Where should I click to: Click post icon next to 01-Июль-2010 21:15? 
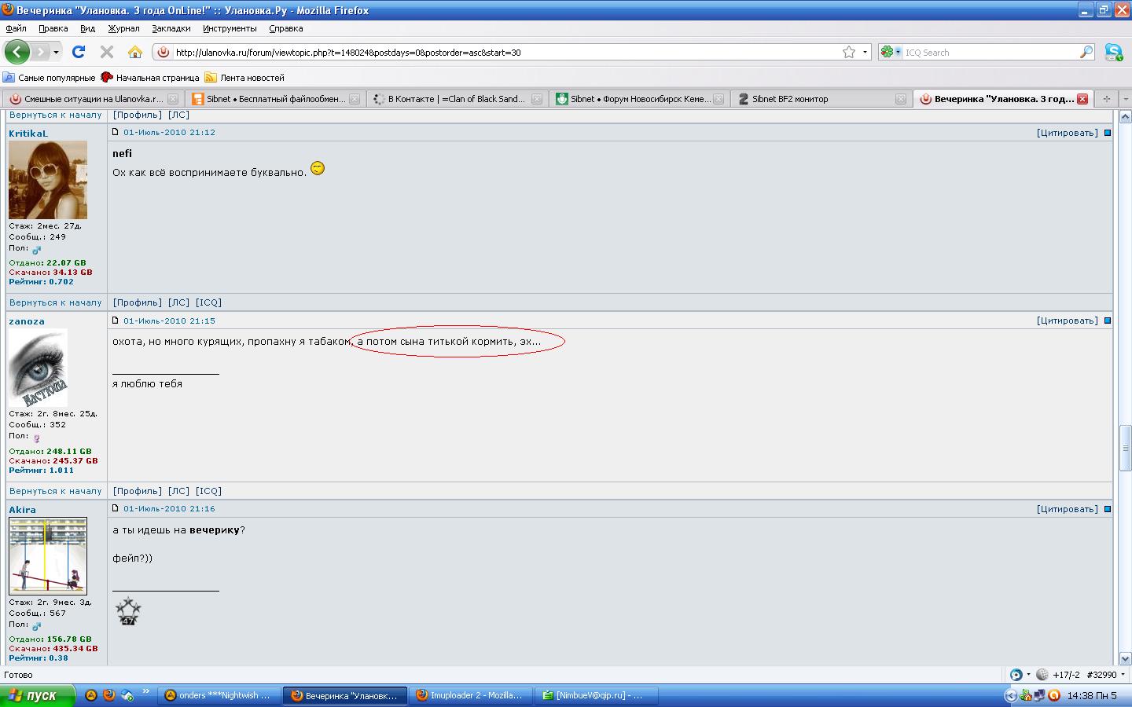point(116,321)
